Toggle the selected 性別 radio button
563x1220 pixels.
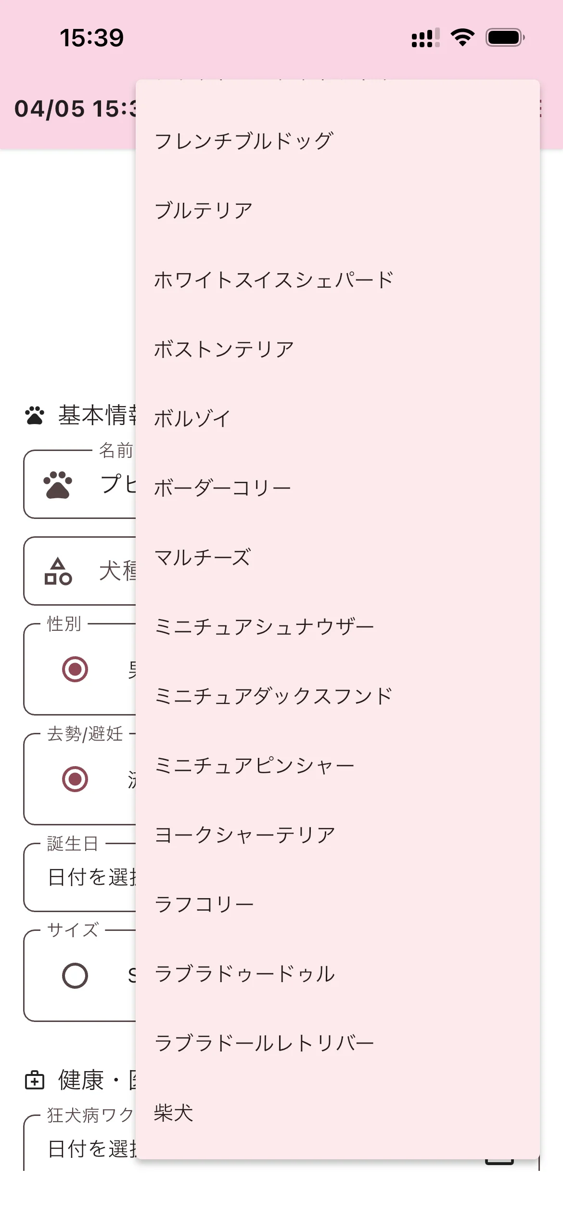[75, 669]
